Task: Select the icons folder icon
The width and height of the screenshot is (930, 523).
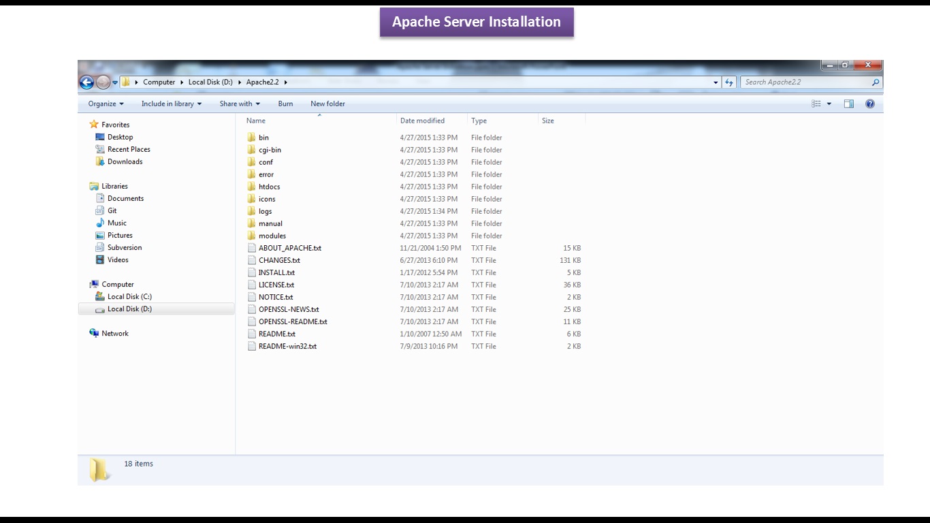Action: 252,199
